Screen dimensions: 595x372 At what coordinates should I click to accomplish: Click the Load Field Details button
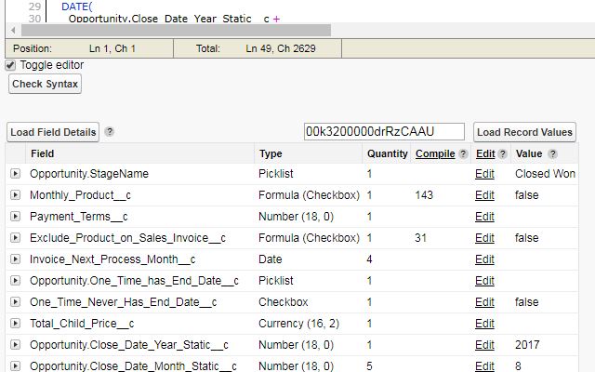pyautogui.click(x=53, y=132)
